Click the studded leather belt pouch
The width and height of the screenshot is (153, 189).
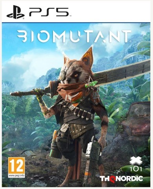(78, 129)
